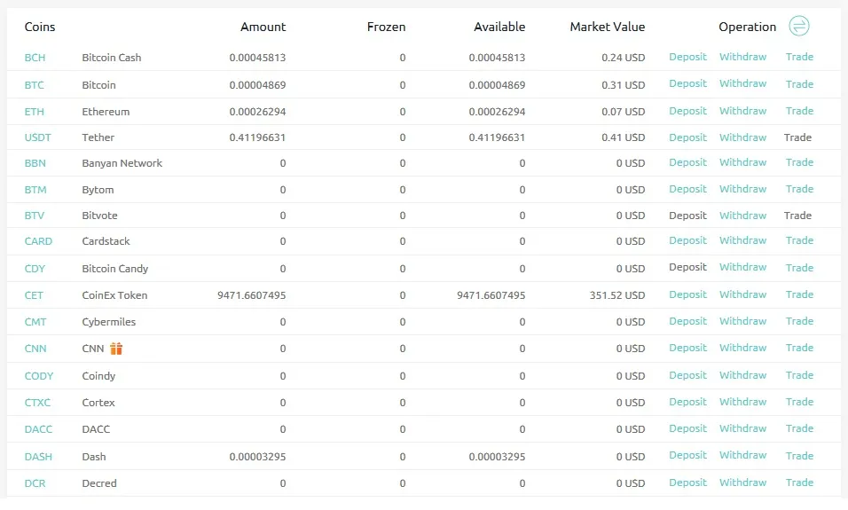This screenshot has width=848, height=510.
Task: Click Withdraw in the CoinEx Token row
Action: [742, 294]
